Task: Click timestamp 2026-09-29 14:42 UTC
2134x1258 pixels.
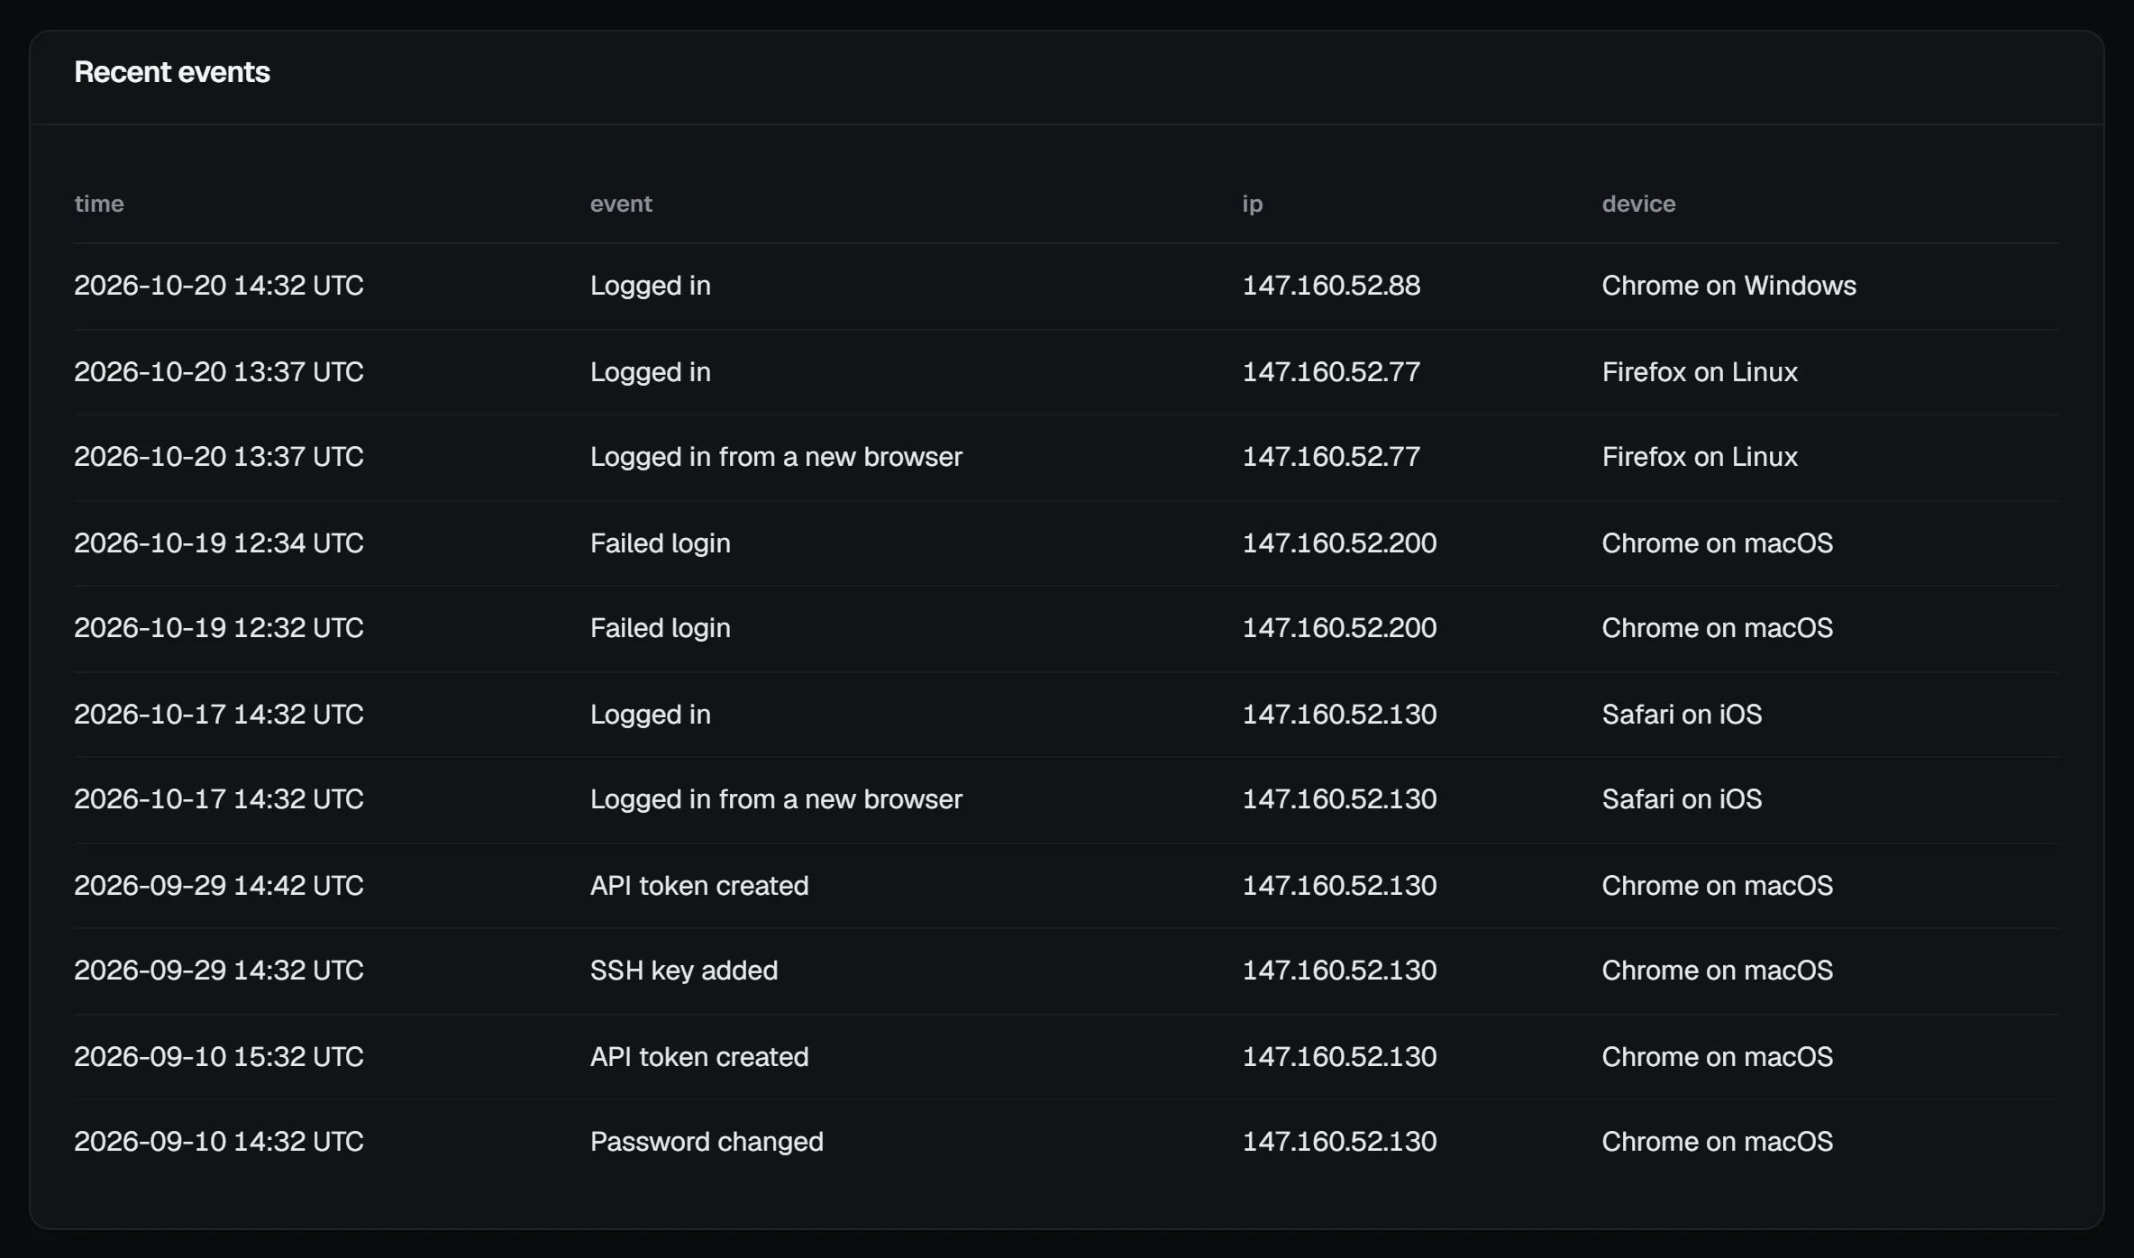Action: pos(219,886)
